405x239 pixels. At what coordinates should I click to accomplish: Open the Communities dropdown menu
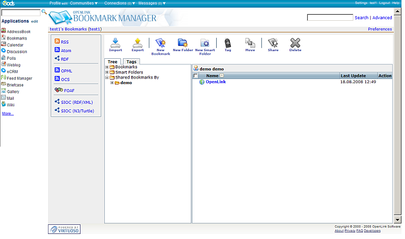[84, 3]
